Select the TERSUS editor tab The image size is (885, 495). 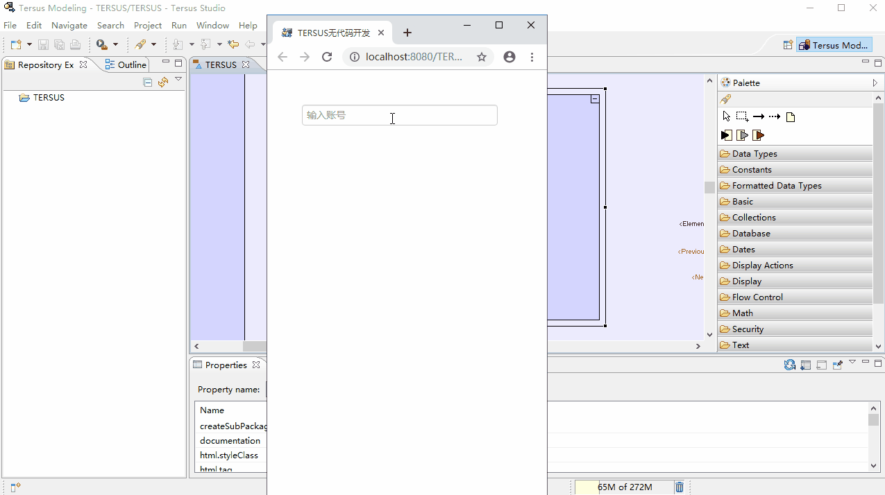[x=221, y=64]
